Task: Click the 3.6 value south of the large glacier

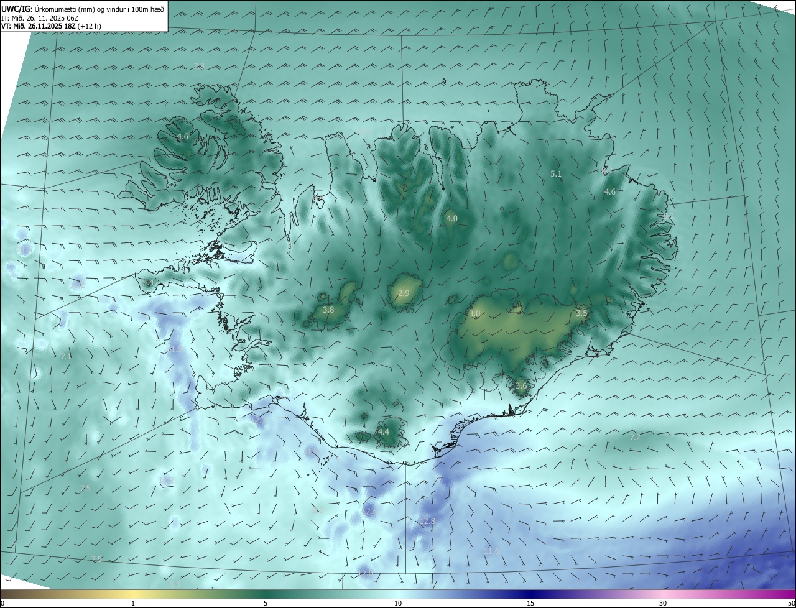Action: click(521, 386)
